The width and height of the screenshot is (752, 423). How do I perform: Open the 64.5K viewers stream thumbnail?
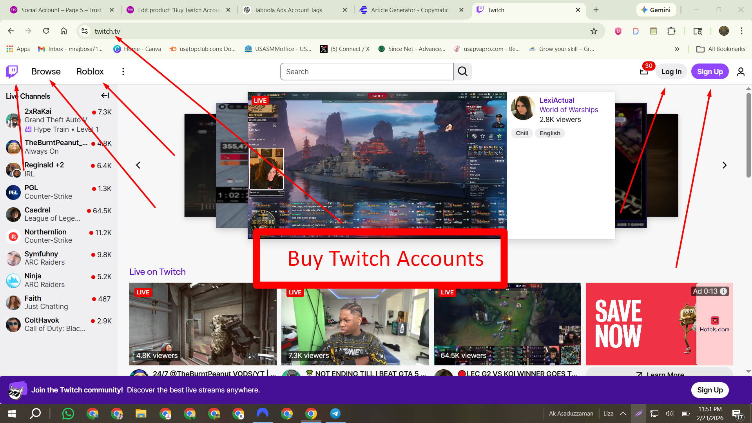(x=507, y=324)
